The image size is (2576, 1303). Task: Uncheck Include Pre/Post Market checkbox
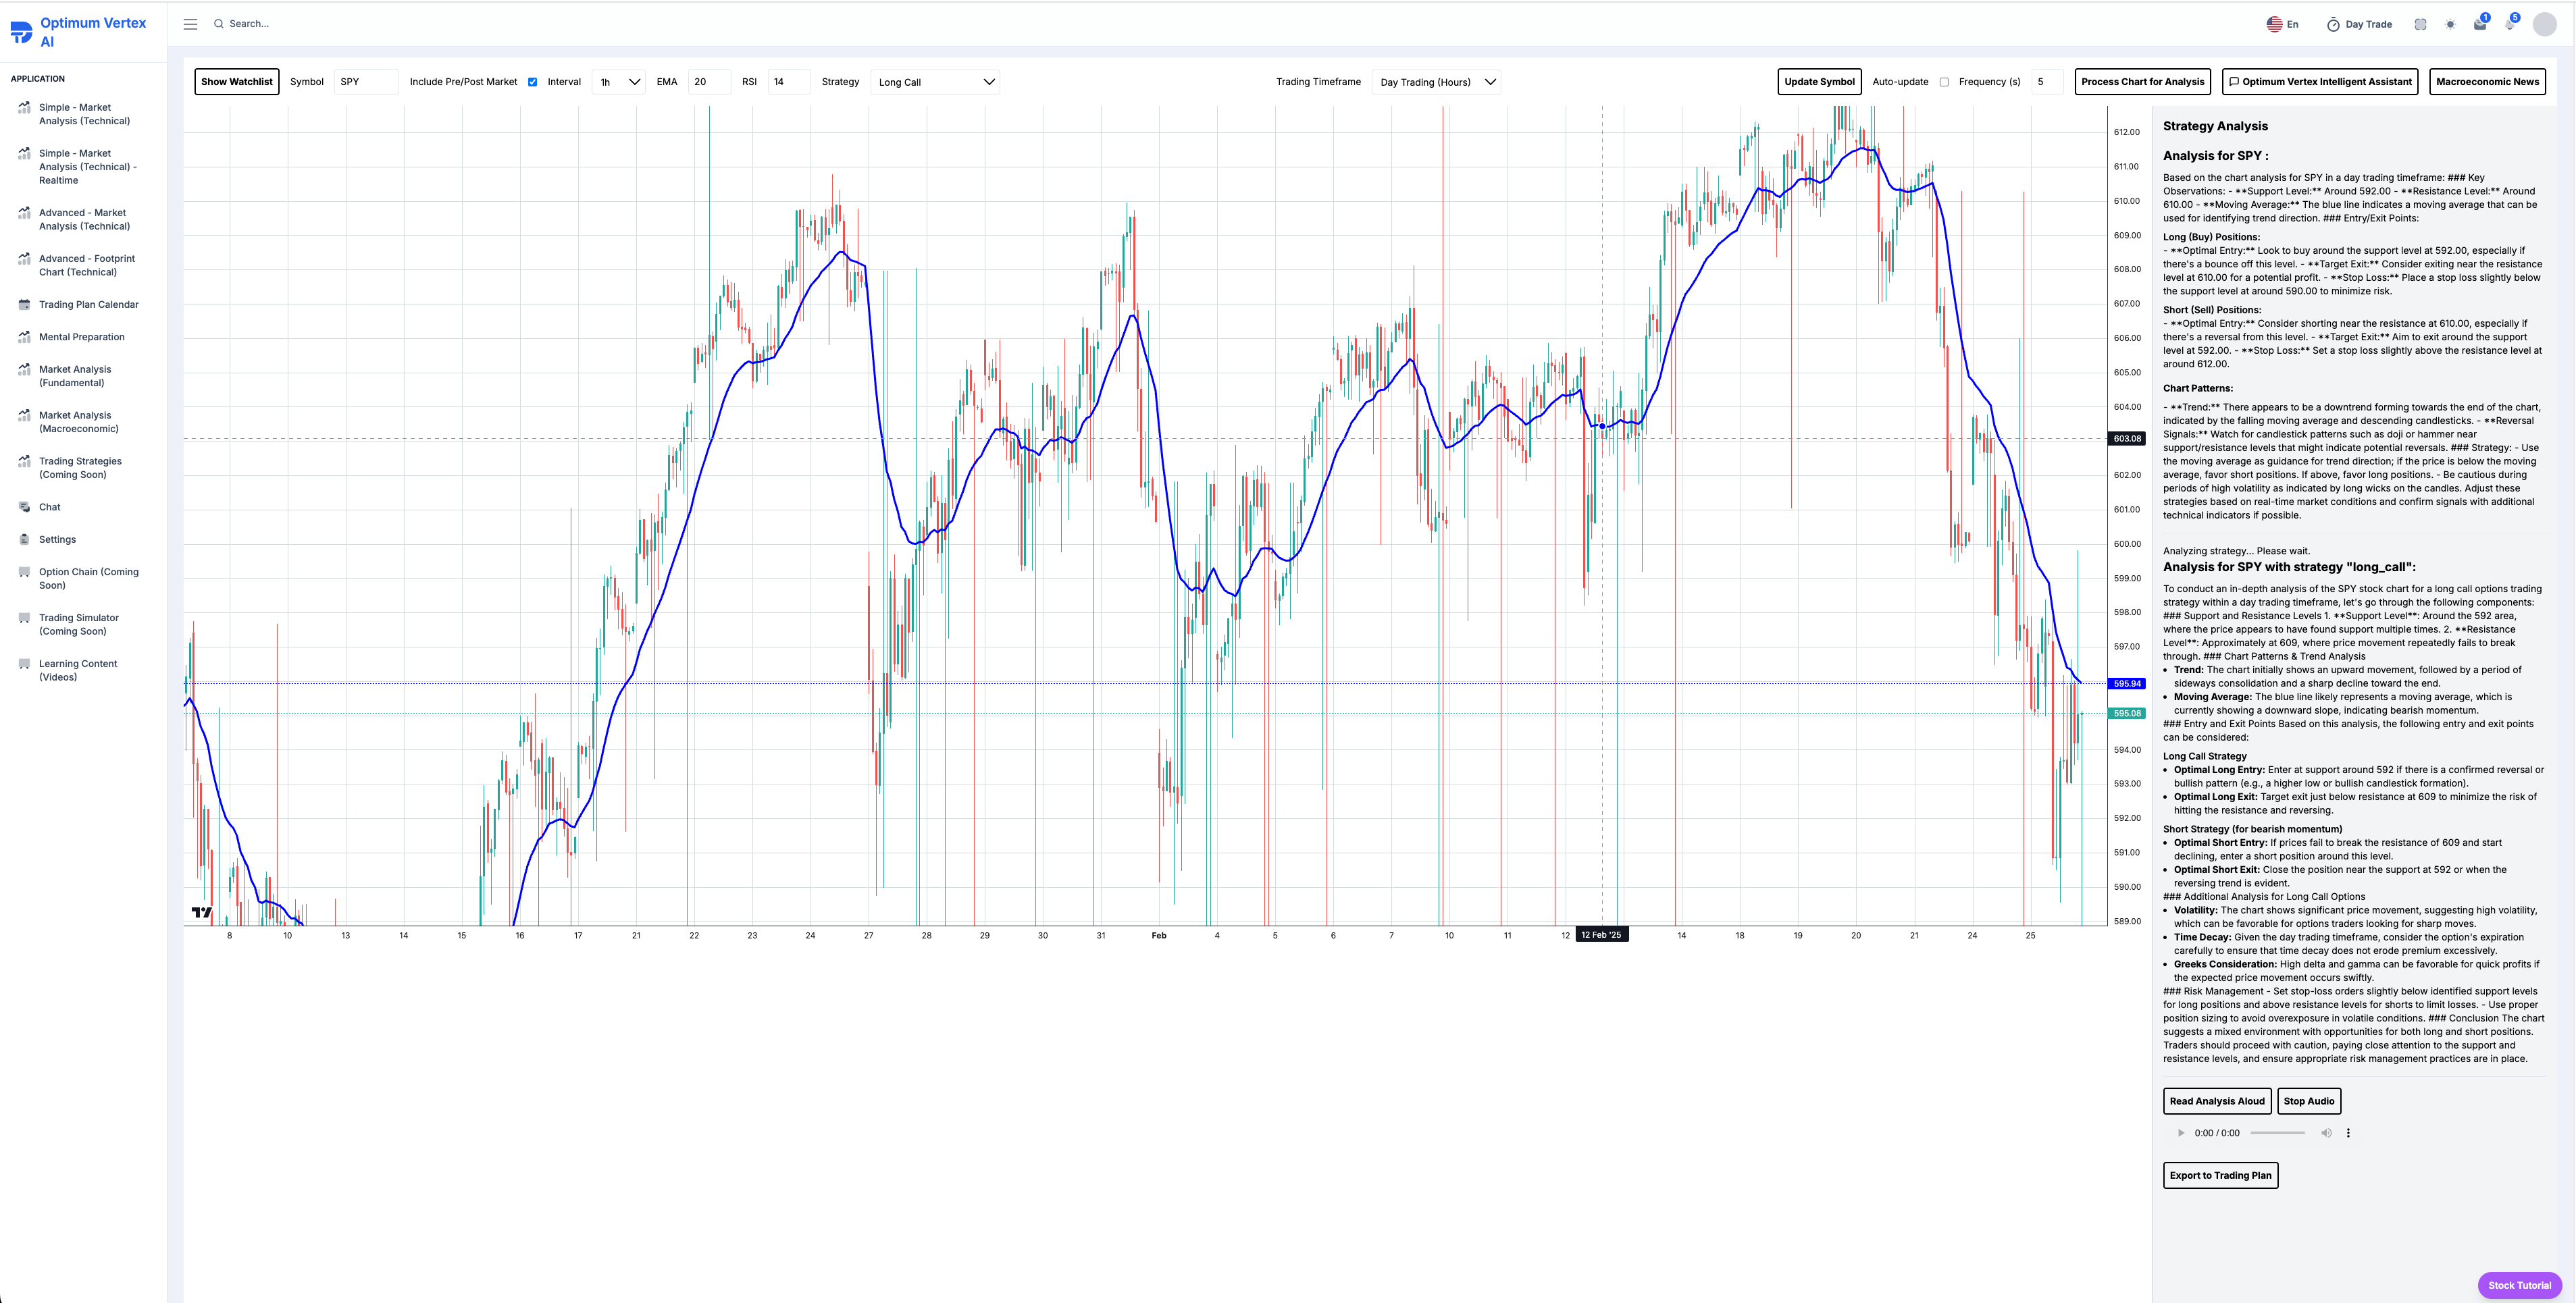click(532, 82)
